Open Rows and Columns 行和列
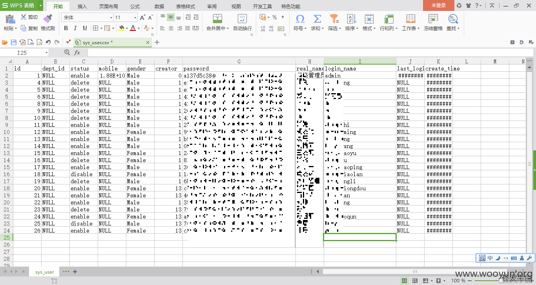 pos(388,23)
